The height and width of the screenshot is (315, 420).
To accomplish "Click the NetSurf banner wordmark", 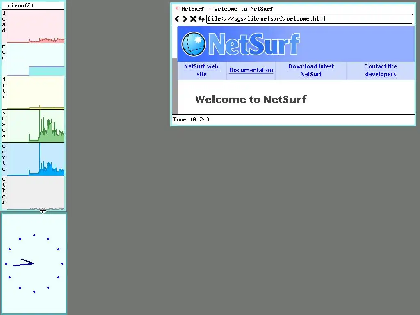I will point(254,44).
